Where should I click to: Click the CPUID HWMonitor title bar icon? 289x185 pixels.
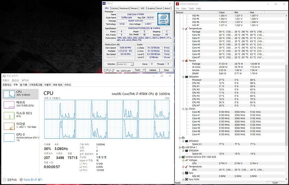pos(177,4)
